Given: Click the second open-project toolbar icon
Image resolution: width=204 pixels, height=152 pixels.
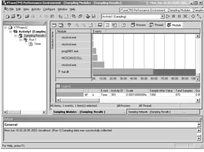Looking at the screenshot, I should coord(13,16).
